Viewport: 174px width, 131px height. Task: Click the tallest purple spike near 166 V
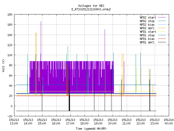41,41
